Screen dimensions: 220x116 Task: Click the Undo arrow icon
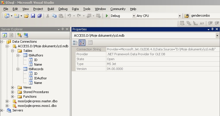coord(69,16)
